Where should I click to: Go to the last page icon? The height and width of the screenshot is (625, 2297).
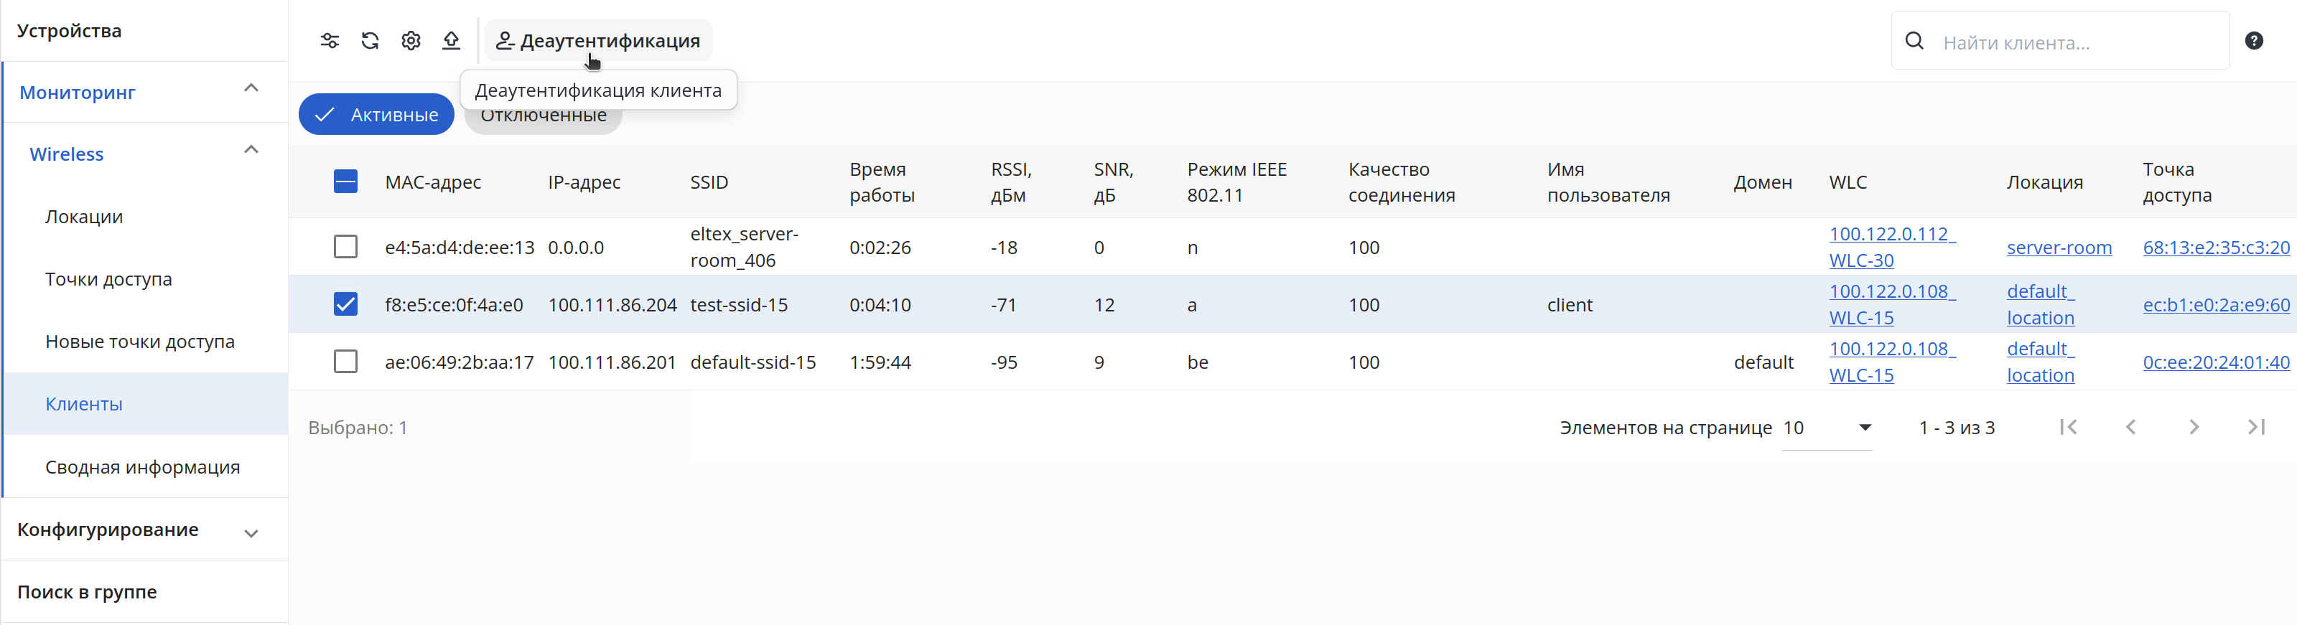[x=2257, y=427]
